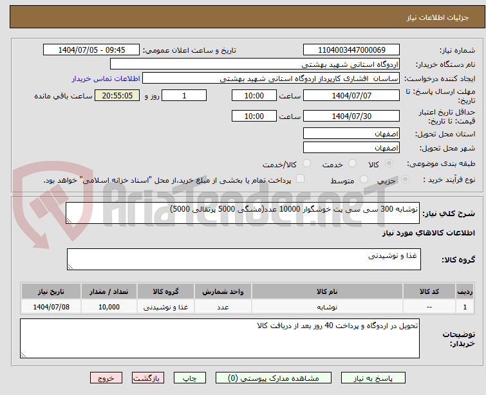
Task: Click the remaining days field showing 1
Action: pyautogui.click(x=184, y=95)
